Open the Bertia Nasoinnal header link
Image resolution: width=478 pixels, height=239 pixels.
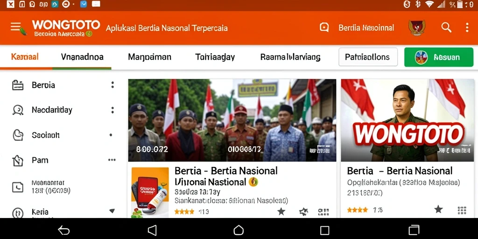(x=366, y=28)
